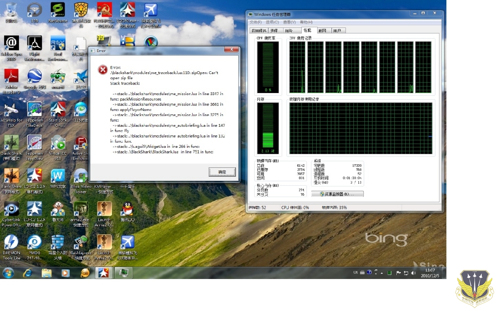Viewport: 496px width, 310px height.
Task: Open Task Manager 查看(V) menu
Action: pos(289,22)
